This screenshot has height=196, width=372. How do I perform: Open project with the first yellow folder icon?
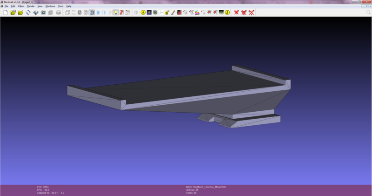13,13
